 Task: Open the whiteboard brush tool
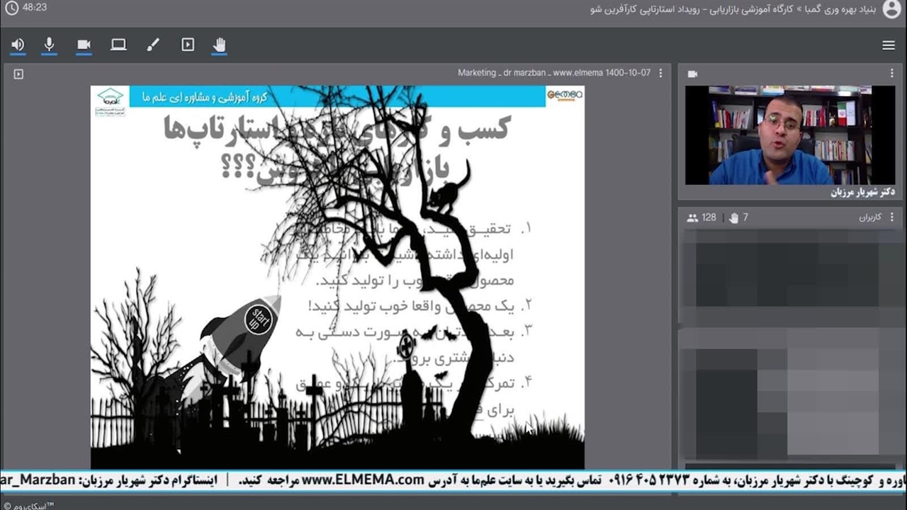153,45
